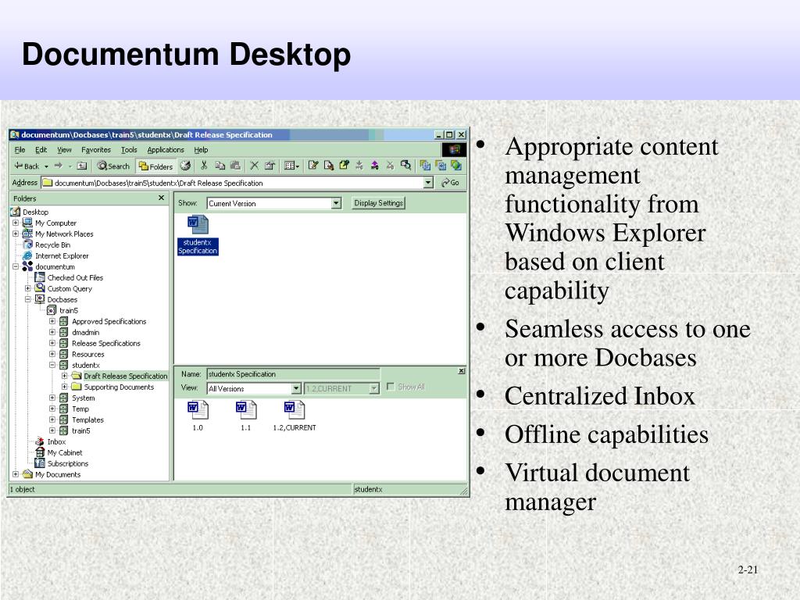Image resolution: width=800 pixels, height=600 pixels.
Task: Click the cancel checkout toolbar icon
Action: point(390,166)
